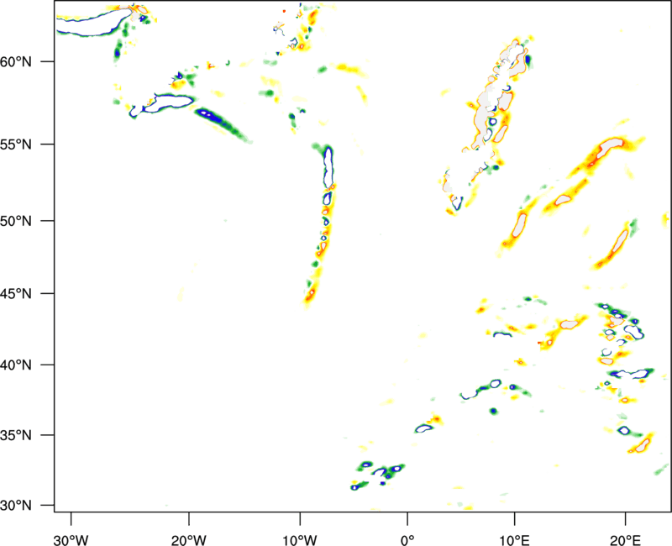
Task: Click the 30°W longitude label
Action: (x=71, y=540)
